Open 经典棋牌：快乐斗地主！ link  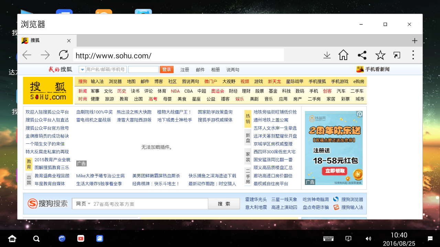(x=156, y=184)
